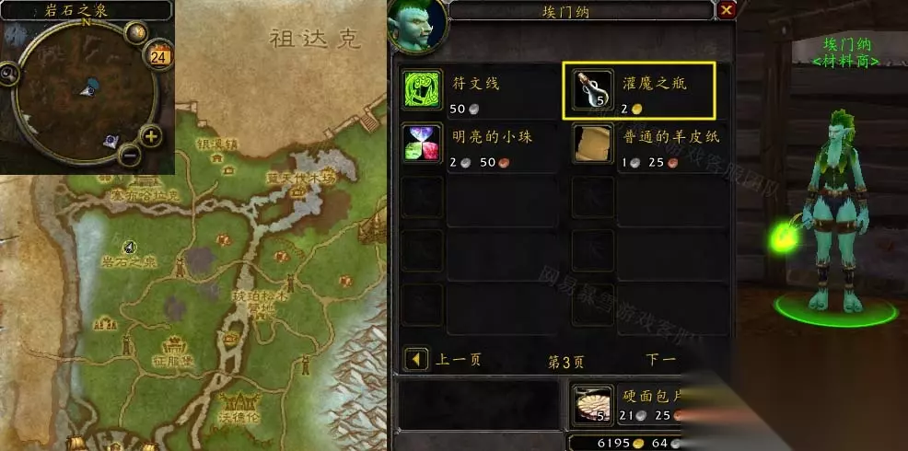Viewport: 908px width, 451px height.
Task: Zoom in minimap with plus button
Action: [x=150, y=136]
